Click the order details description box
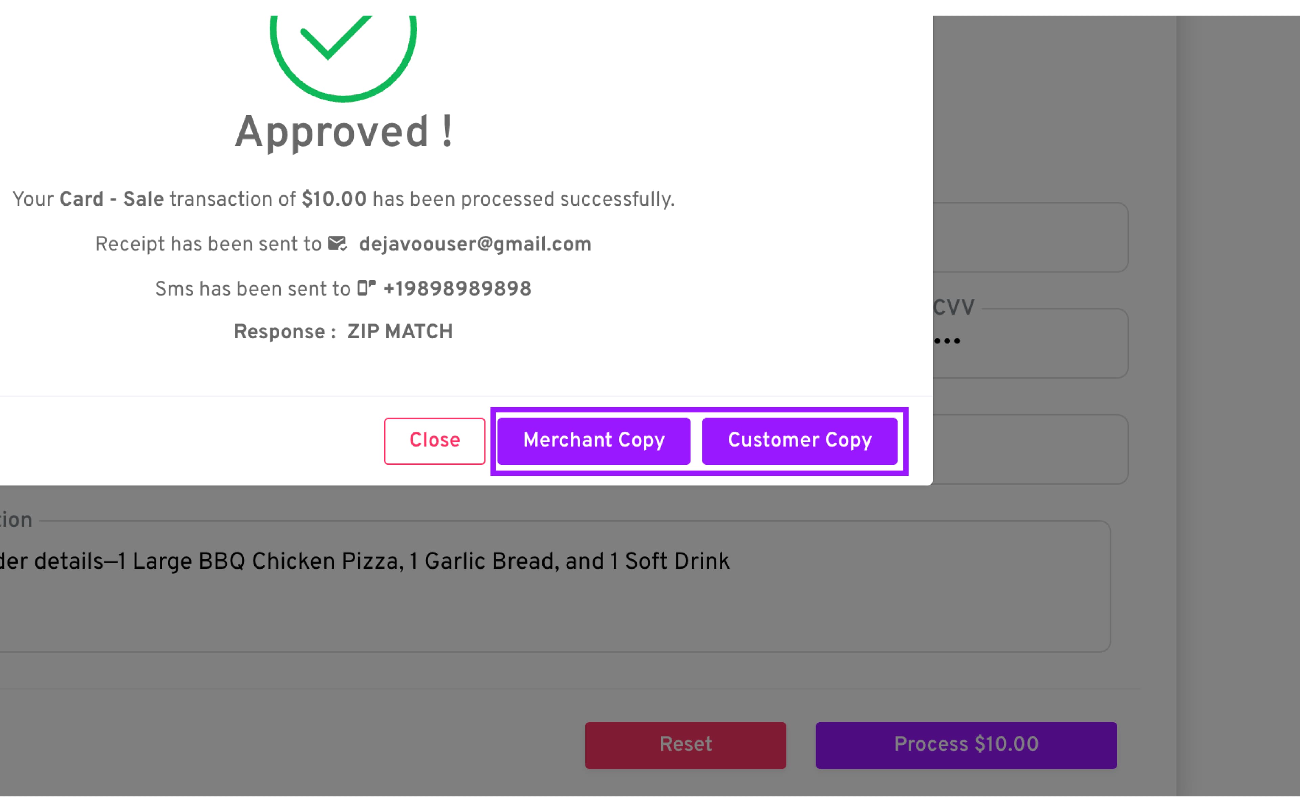The image size is (1300, 812). coord(553,586)
